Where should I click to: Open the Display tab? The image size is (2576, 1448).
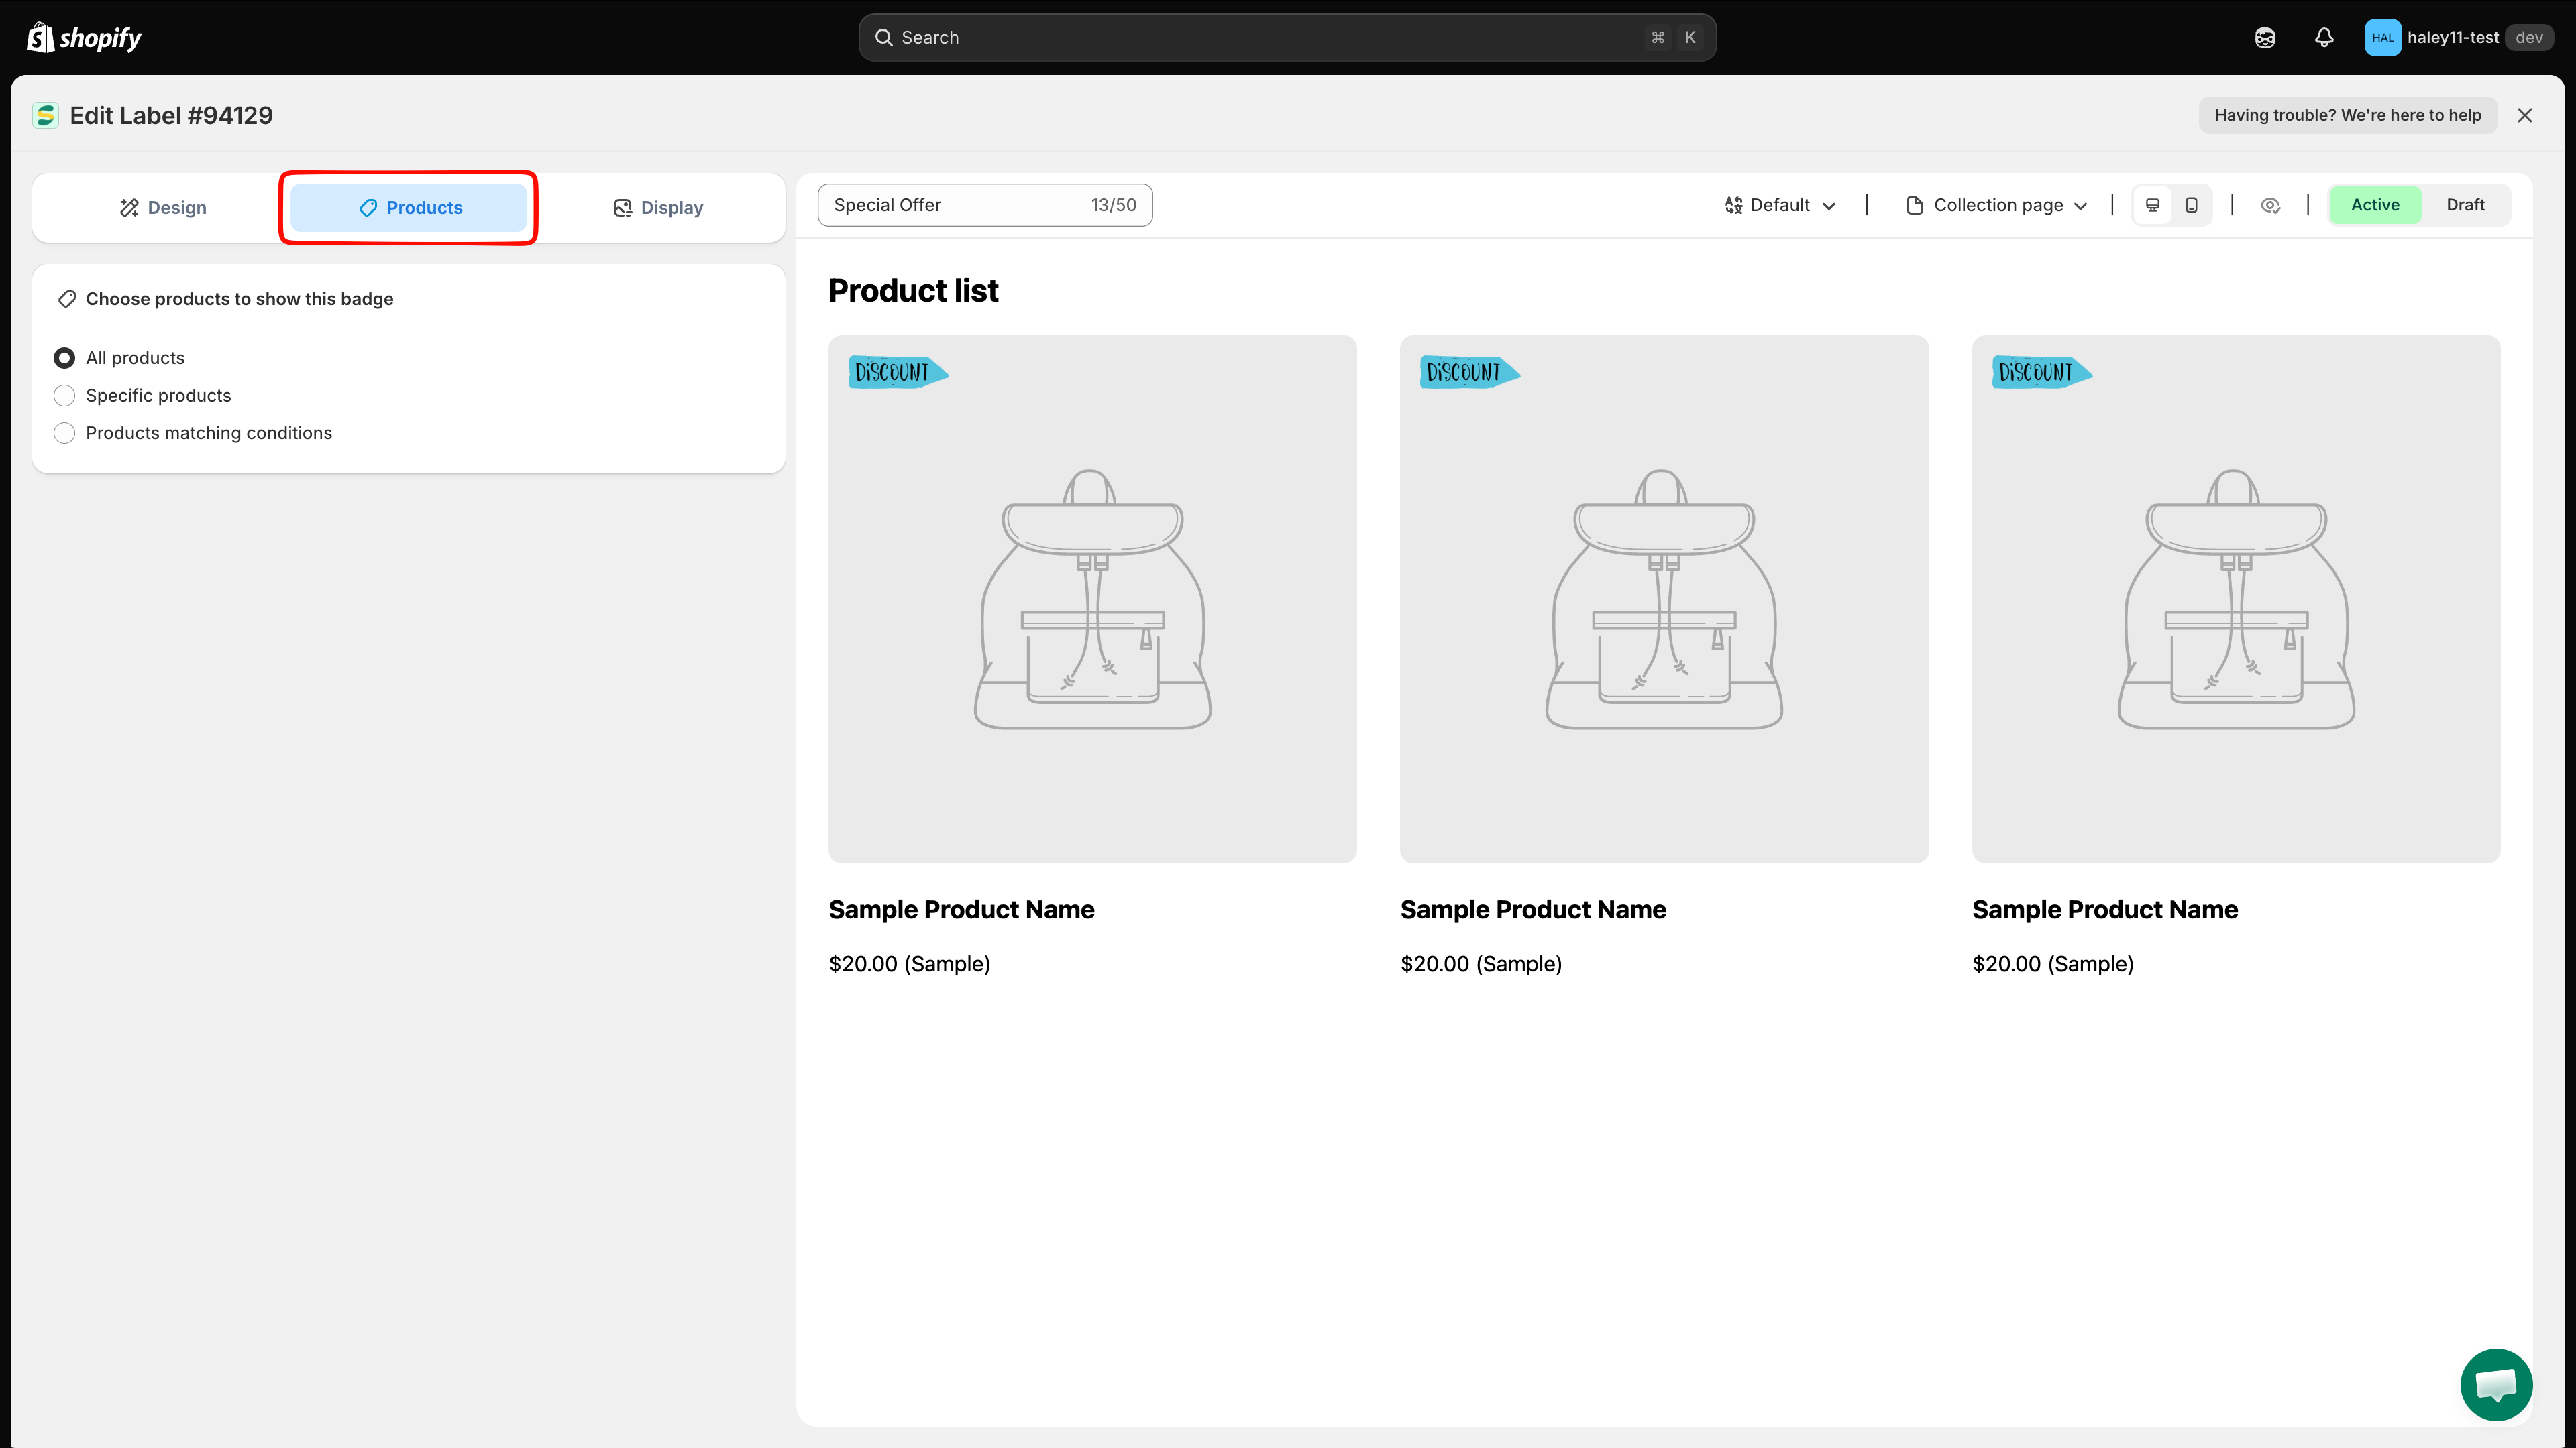click(658, 208)
